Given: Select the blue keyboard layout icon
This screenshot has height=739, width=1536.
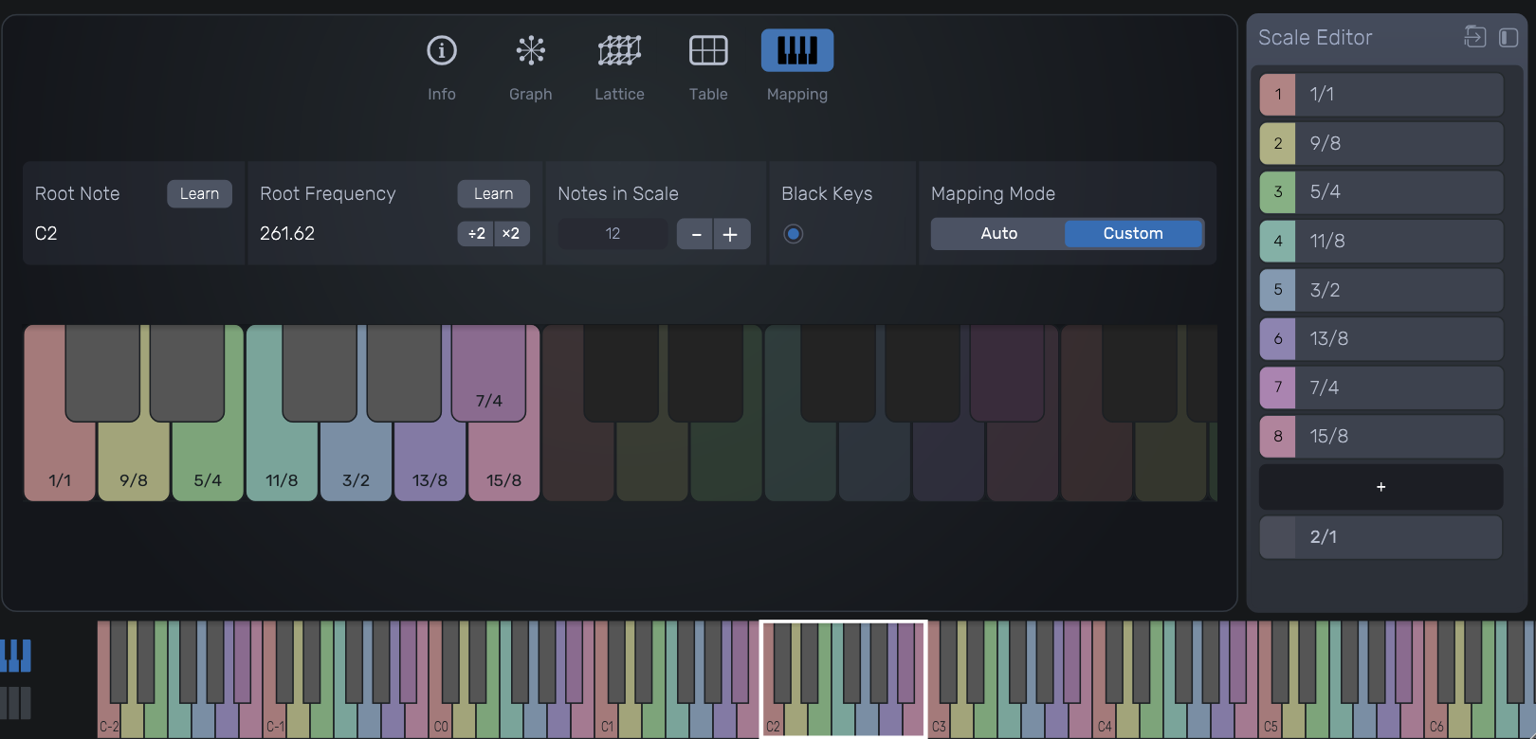Looking at the screenshot, I should tap(16, 656).
